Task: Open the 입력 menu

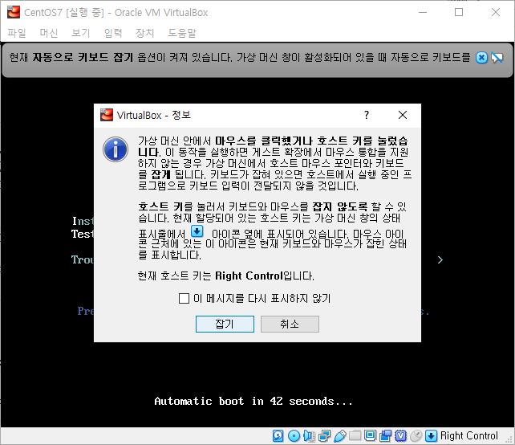Action: click(113, 33)
